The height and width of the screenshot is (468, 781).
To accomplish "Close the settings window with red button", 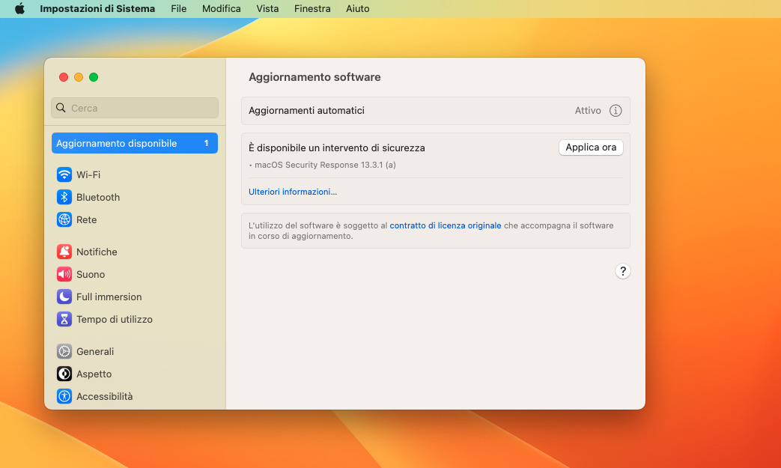I will point(63,77).
